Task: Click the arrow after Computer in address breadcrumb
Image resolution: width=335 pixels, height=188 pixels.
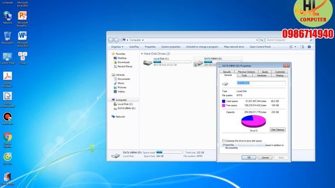Action: (x=143, y=40)
